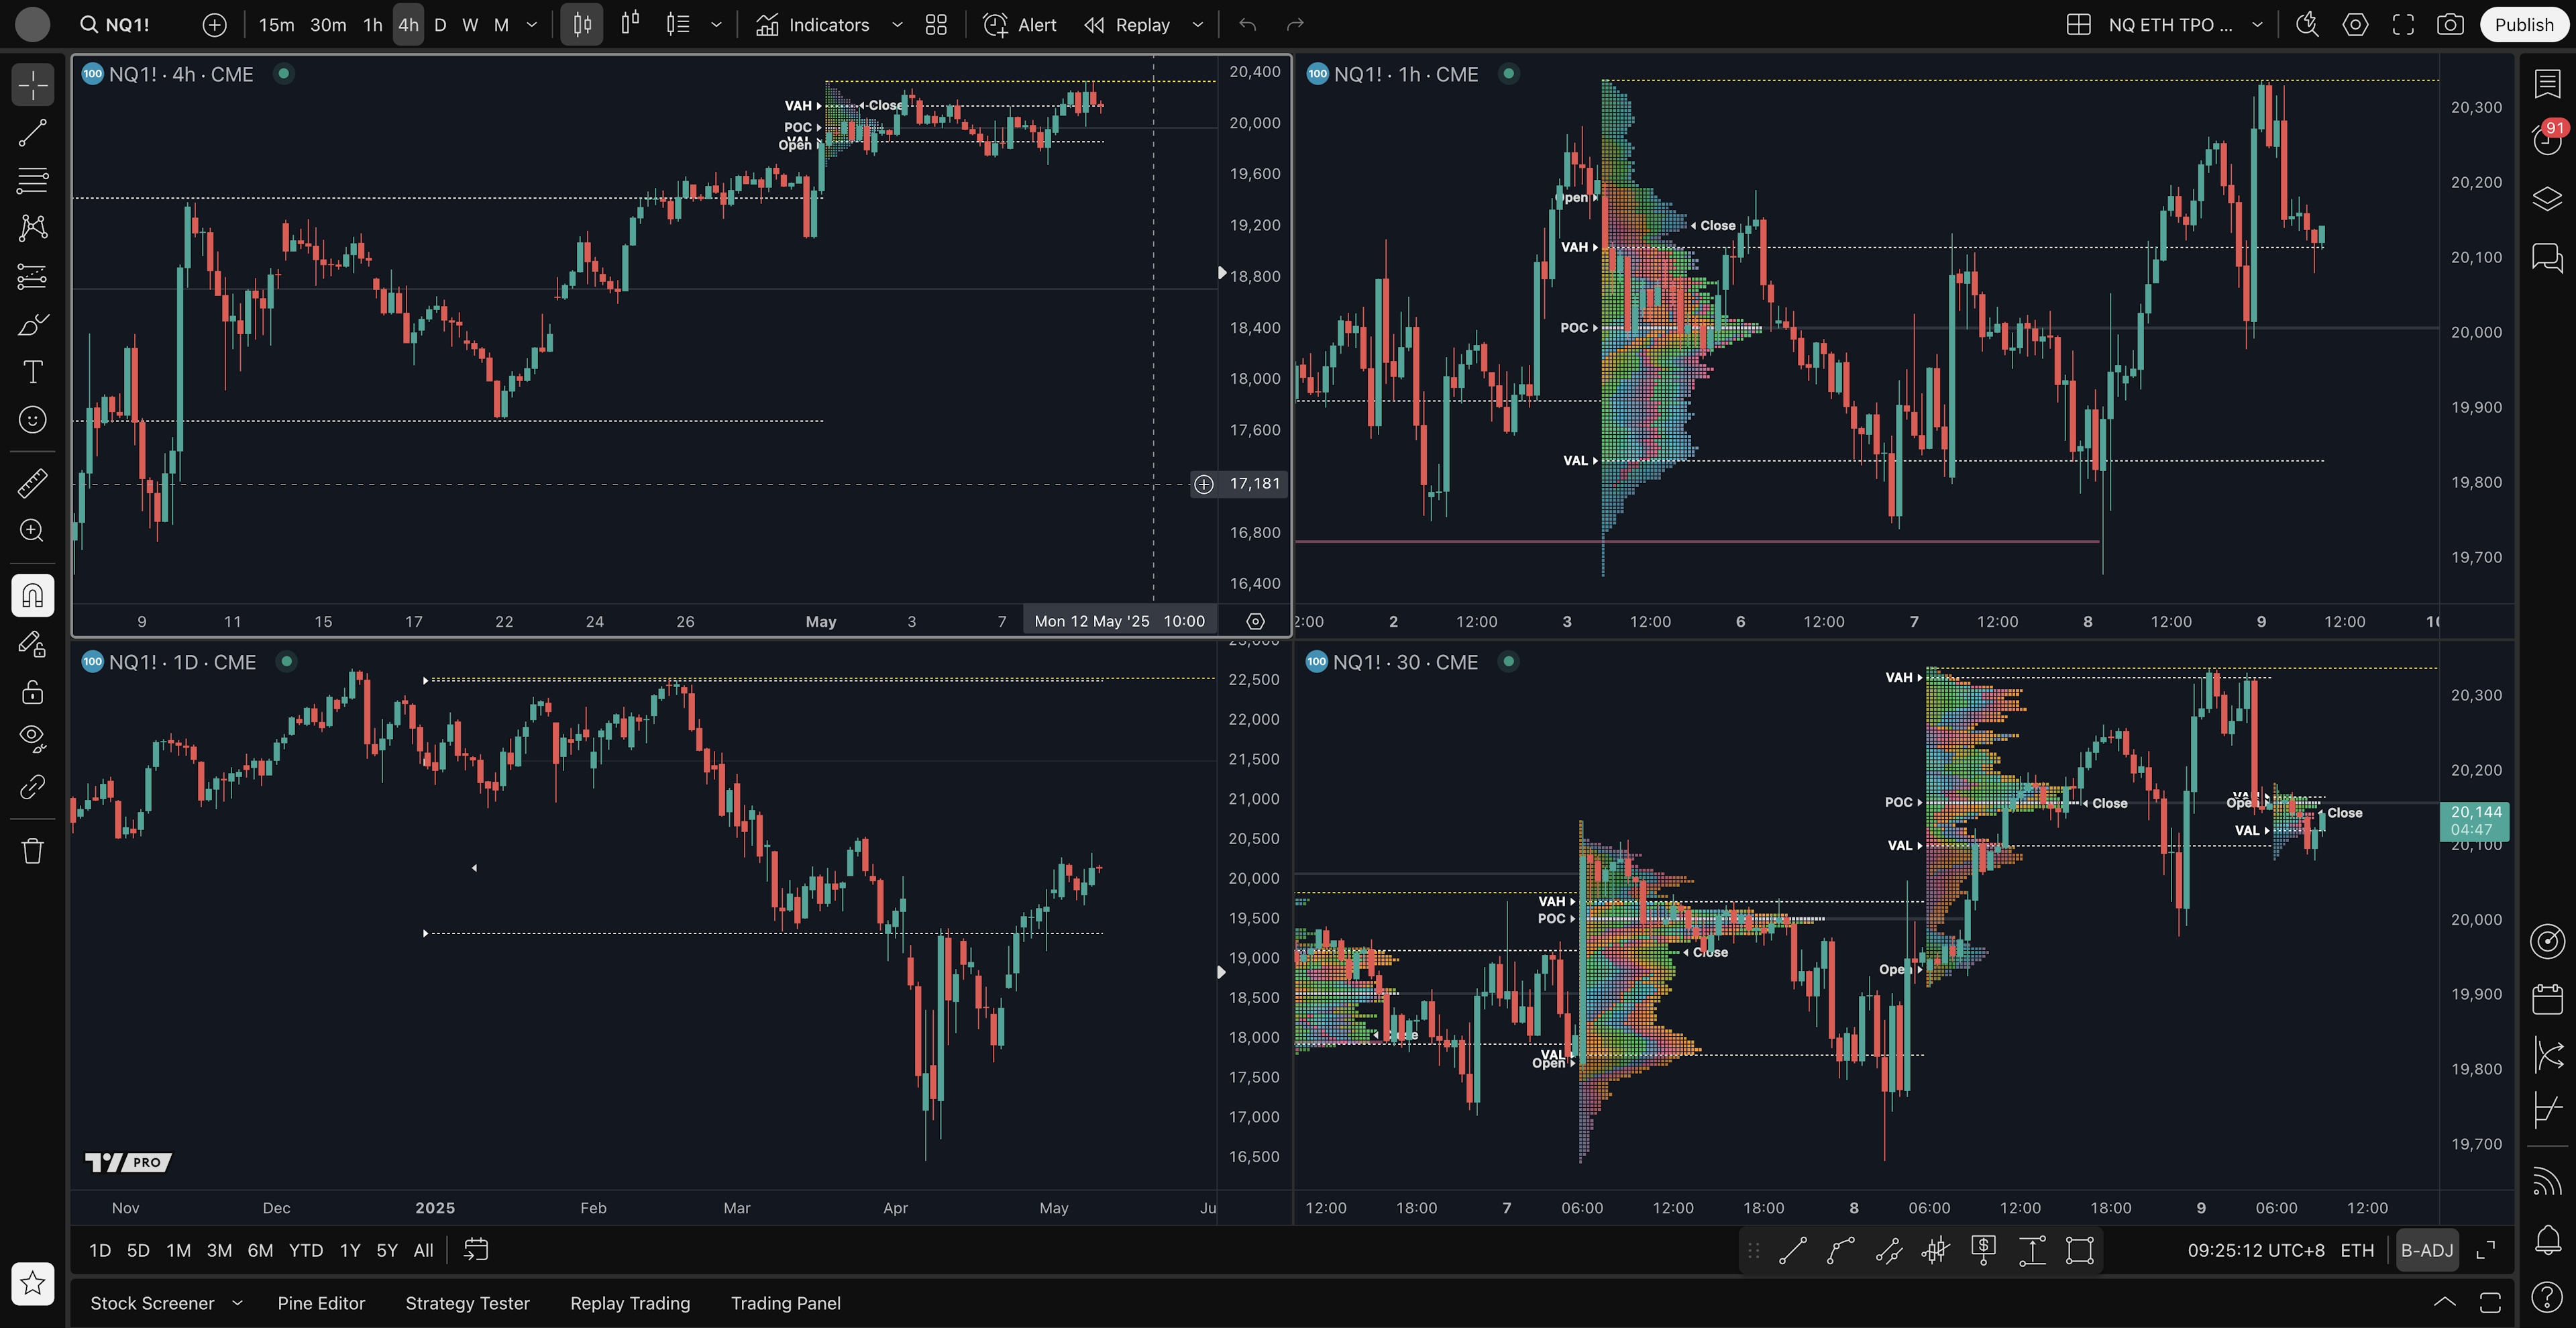Open the NQ ETH TPO layout dropdown

tap(2257, 25)
